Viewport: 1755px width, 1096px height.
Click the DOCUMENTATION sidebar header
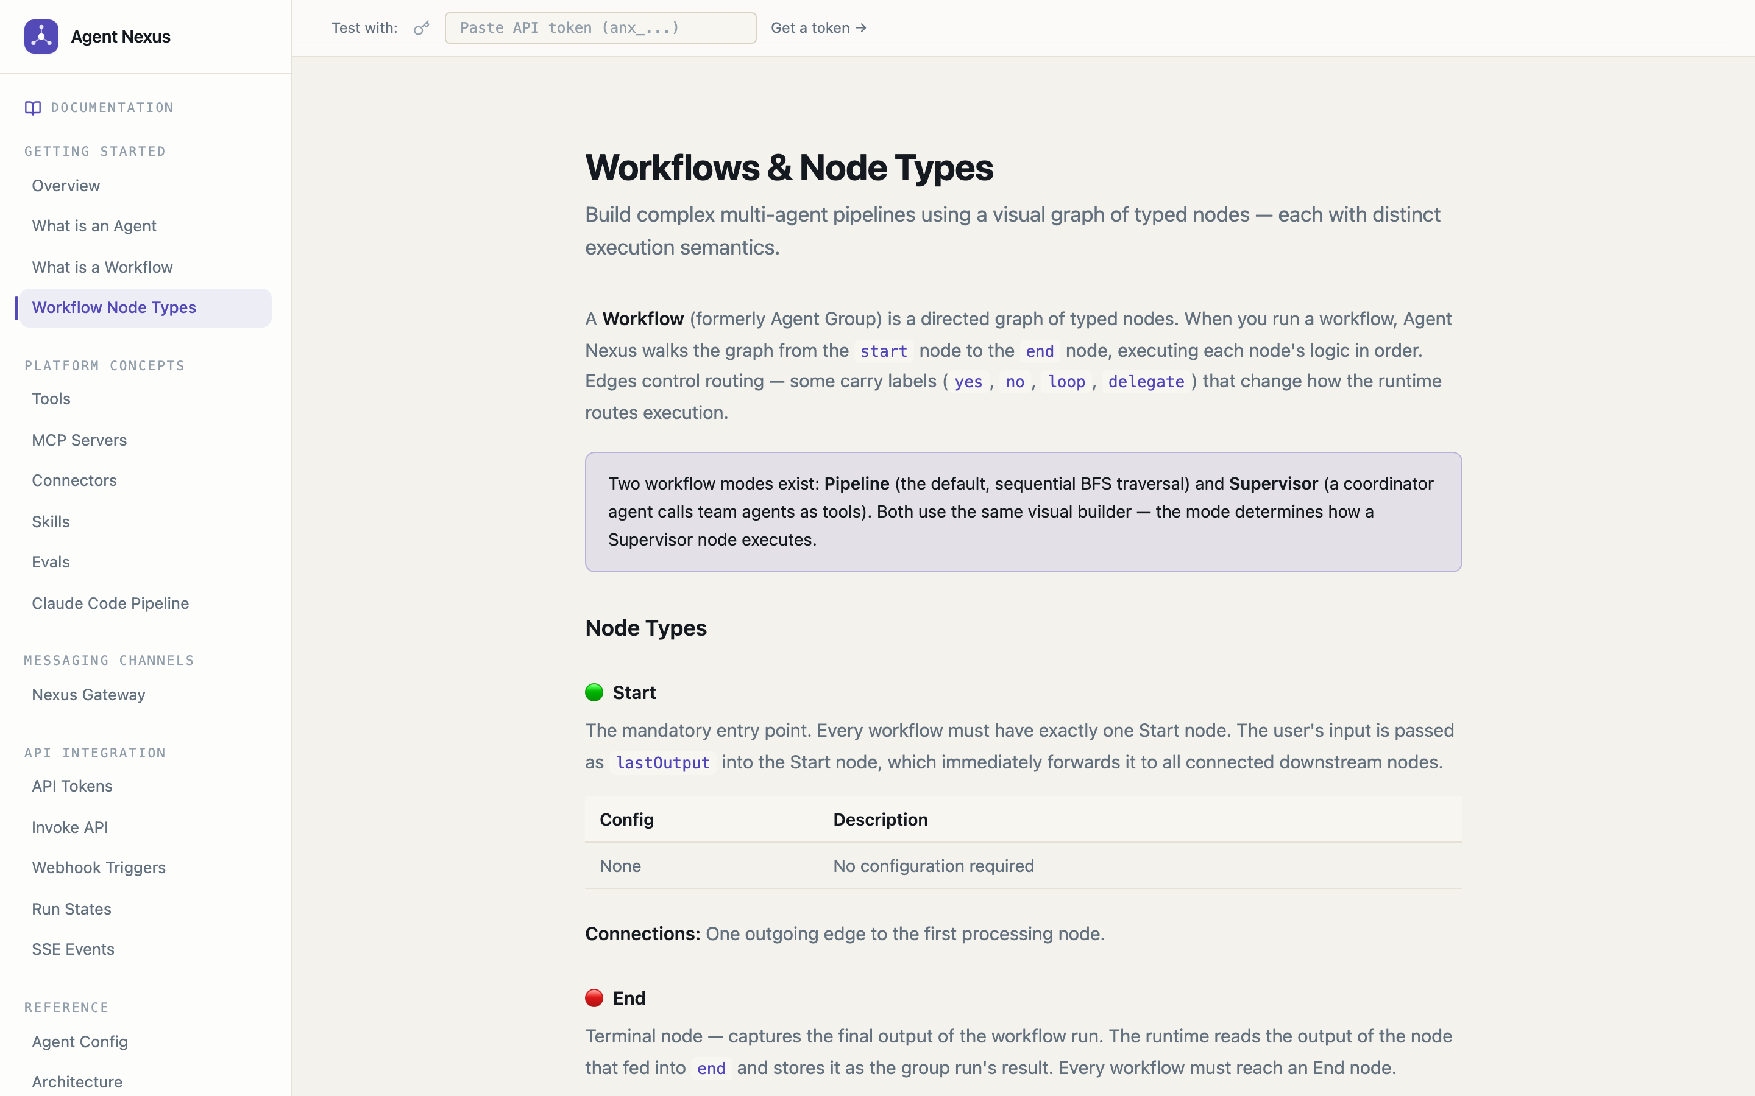pyautogui.click(x=112, y=108)
